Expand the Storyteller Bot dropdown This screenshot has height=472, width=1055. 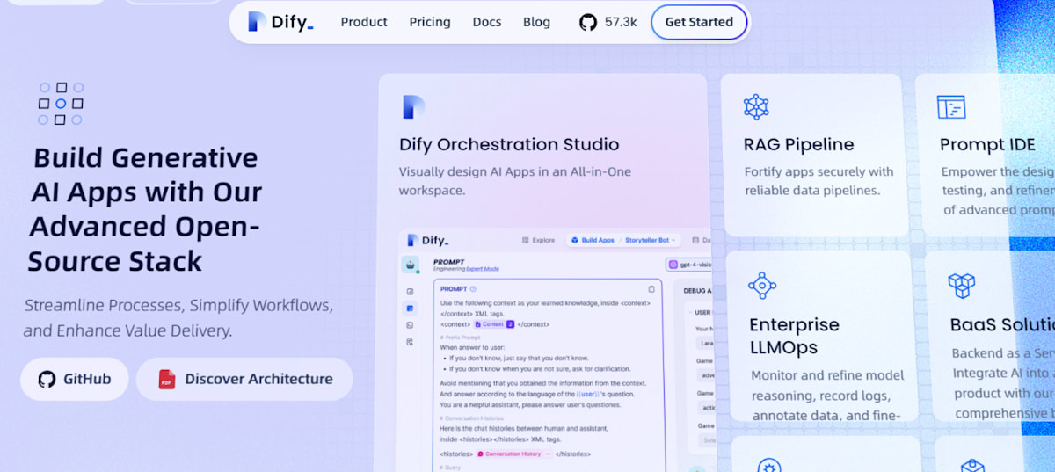click(651, 240)
